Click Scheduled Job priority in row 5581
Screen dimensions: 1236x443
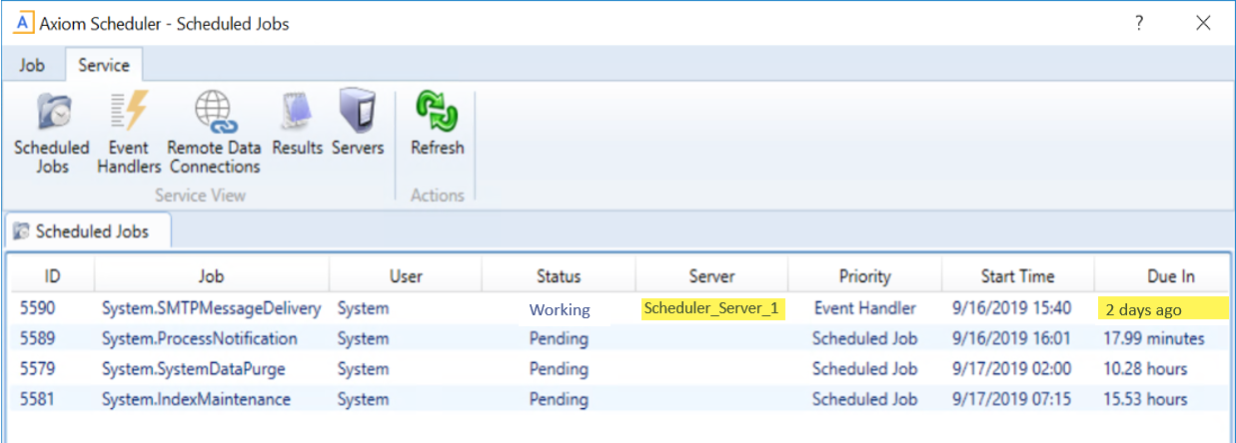tap(864, 400)
